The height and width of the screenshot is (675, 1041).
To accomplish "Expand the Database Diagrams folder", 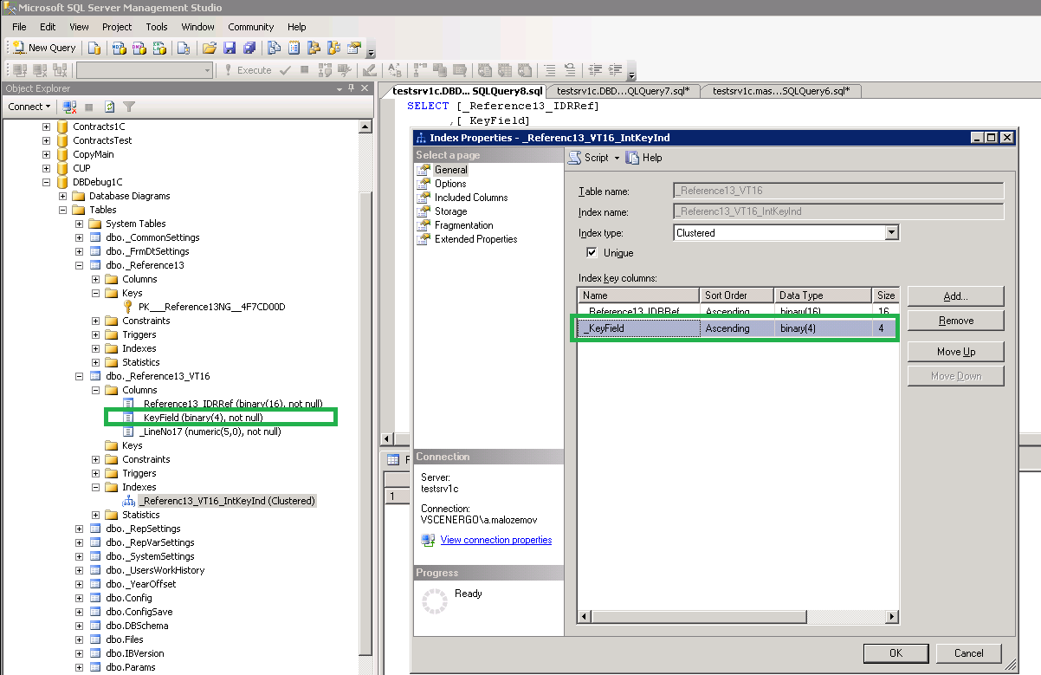I will pos(63,196).
